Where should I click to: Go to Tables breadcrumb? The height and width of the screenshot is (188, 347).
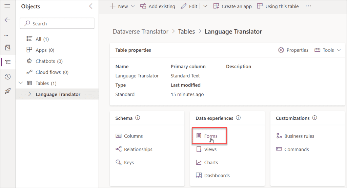186,31
